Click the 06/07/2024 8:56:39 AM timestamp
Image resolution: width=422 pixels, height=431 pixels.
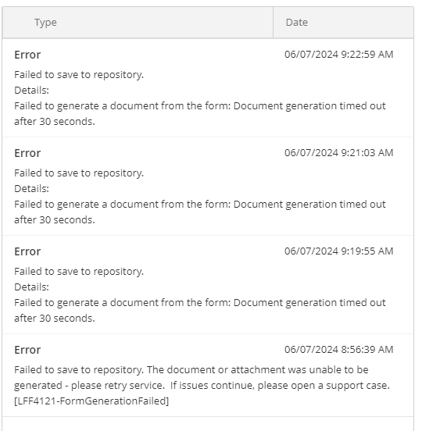(x=338, y=350)
